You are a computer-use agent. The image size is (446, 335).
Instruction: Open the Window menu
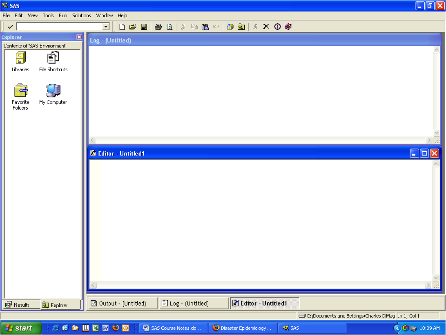(x=105, y=16)
